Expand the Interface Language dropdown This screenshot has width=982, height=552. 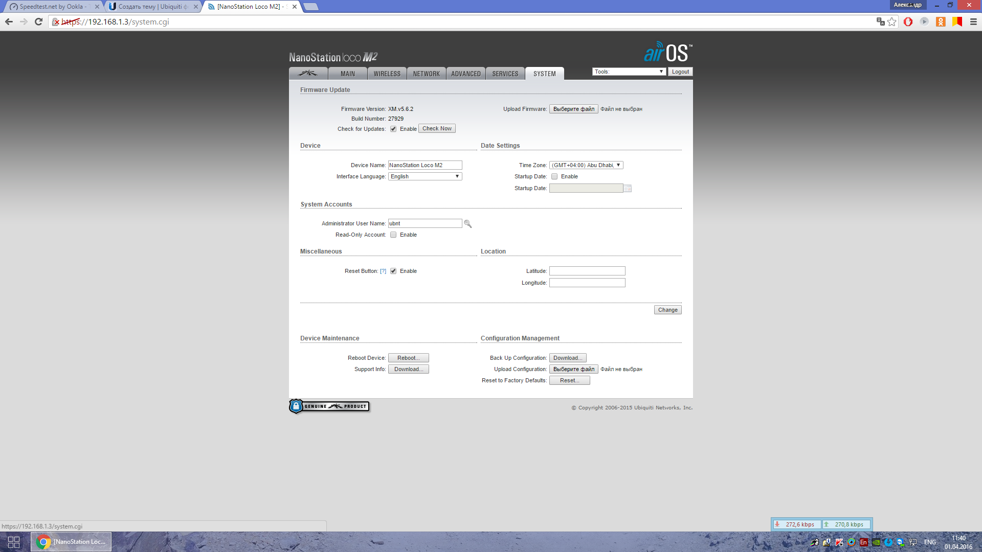424,176
